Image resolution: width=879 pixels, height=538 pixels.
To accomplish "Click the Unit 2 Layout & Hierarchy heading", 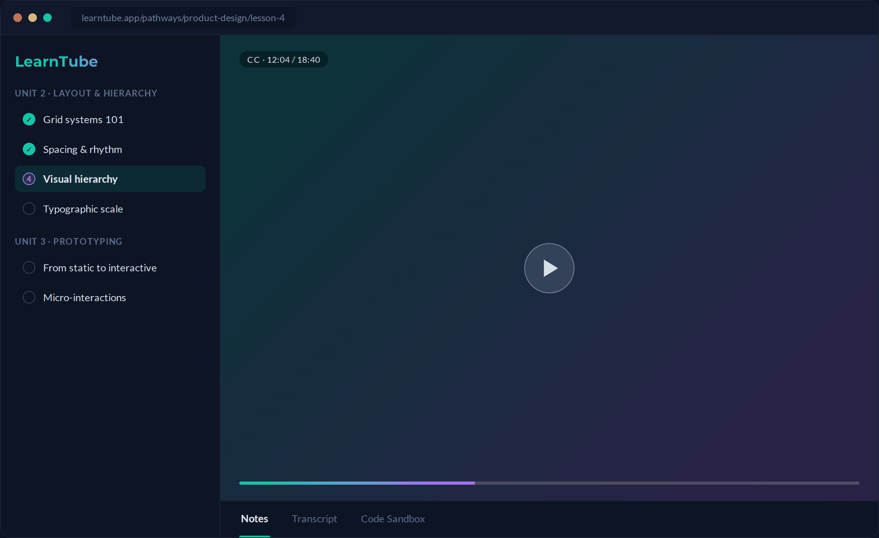I will pos(86,93).
